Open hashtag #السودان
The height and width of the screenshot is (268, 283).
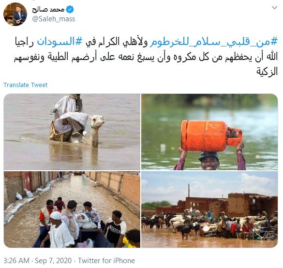coord(60,42)
